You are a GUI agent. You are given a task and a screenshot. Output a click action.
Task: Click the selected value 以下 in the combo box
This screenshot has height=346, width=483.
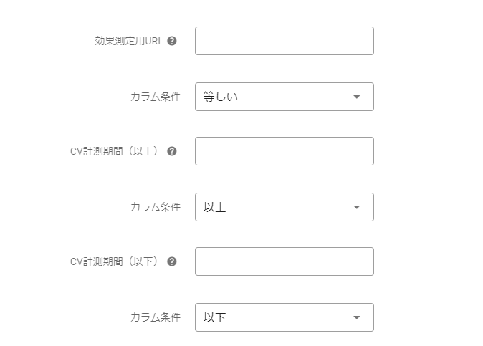pos(215,318)
